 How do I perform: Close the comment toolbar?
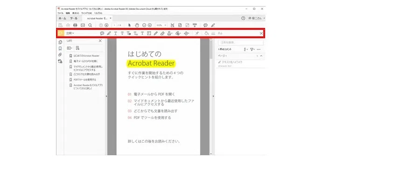pos(261,34)
